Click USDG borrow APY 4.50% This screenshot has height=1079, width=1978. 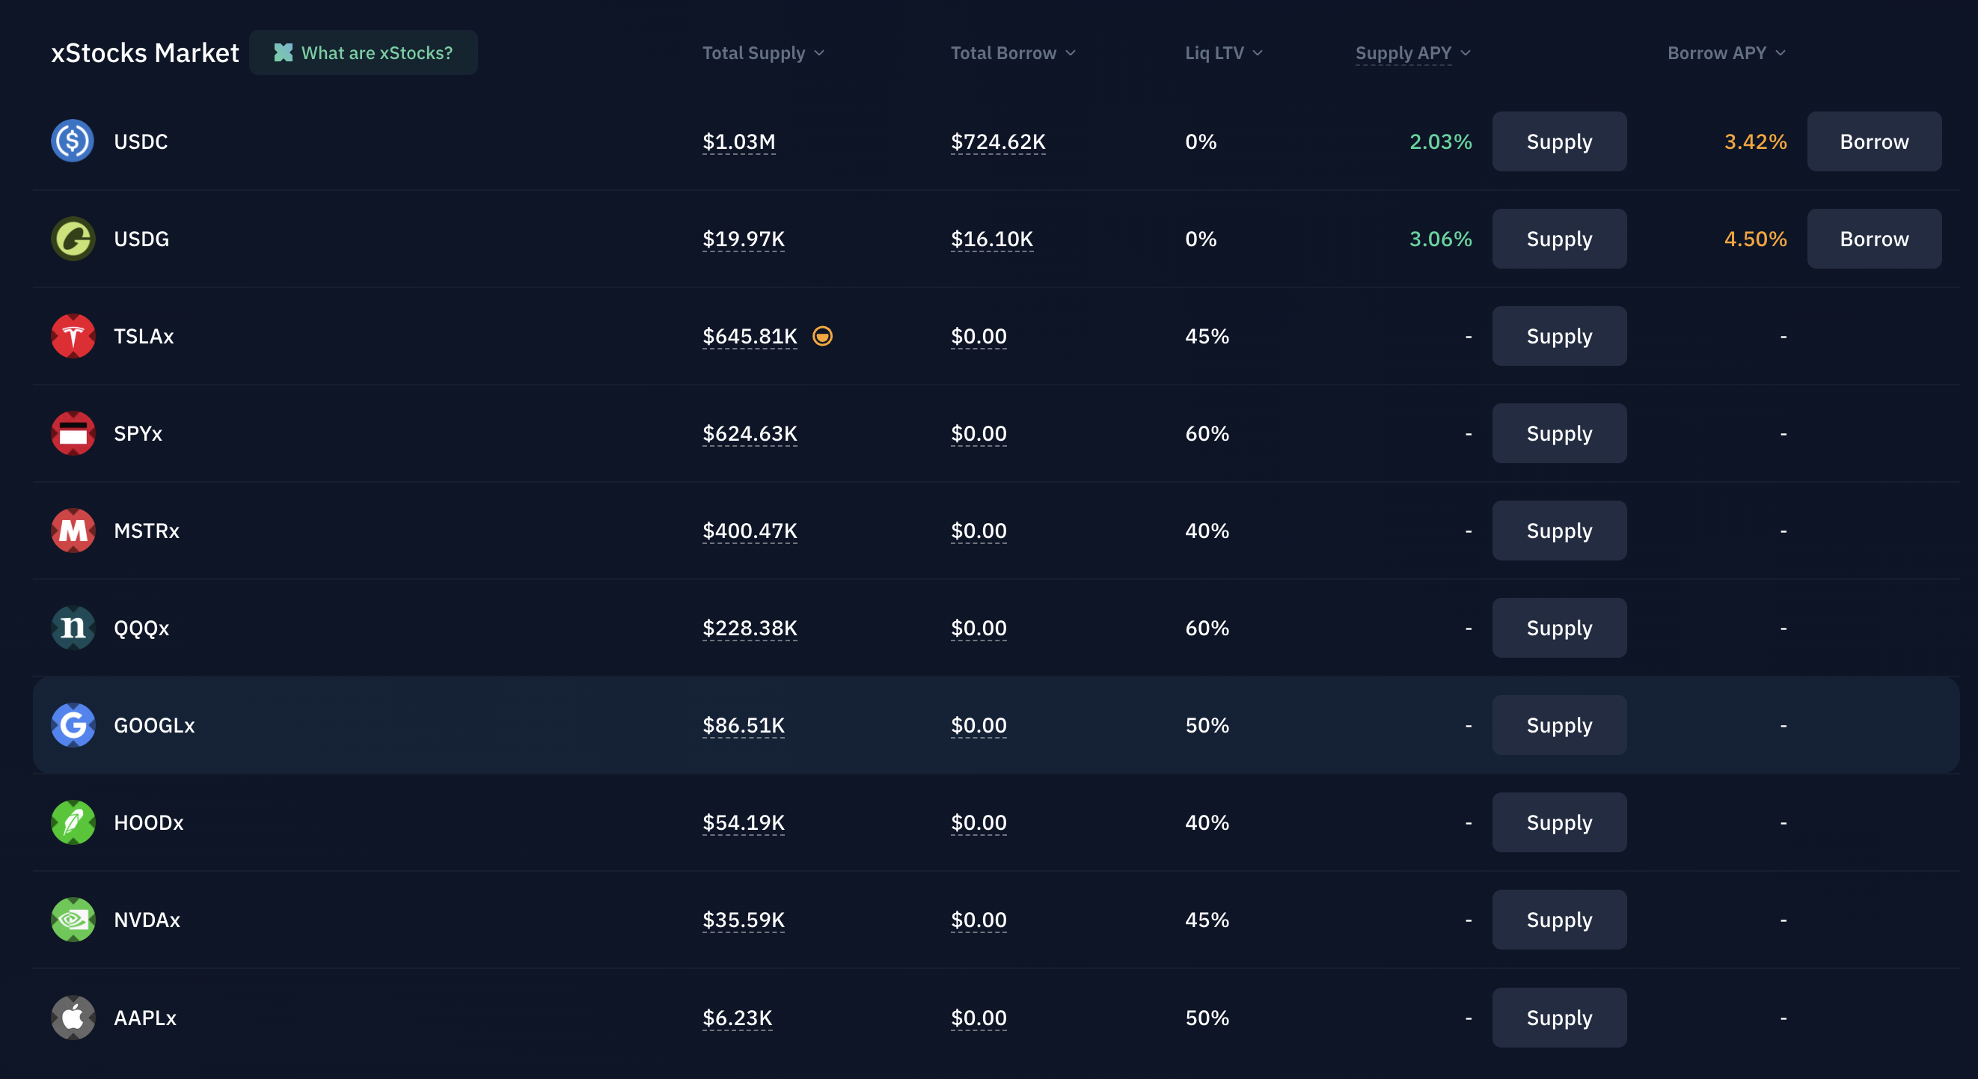(1755, 239)
